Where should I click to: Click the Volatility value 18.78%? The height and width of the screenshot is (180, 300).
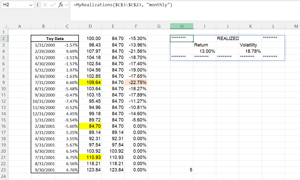(250, 51)
